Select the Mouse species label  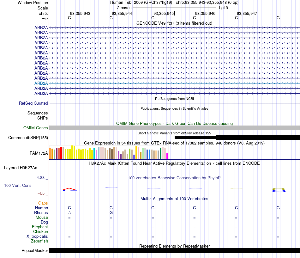[42, 218]
